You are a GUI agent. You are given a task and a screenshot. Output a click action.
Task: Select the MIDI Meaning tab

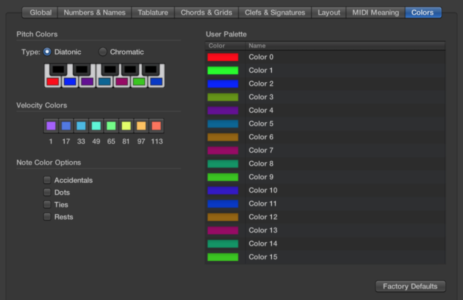tap(375, 12)
